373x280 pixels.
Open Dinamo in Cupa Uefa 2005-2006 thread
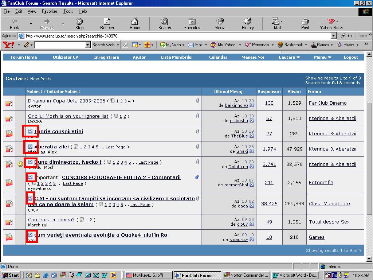pyautogui.click(x=67, y=101)
